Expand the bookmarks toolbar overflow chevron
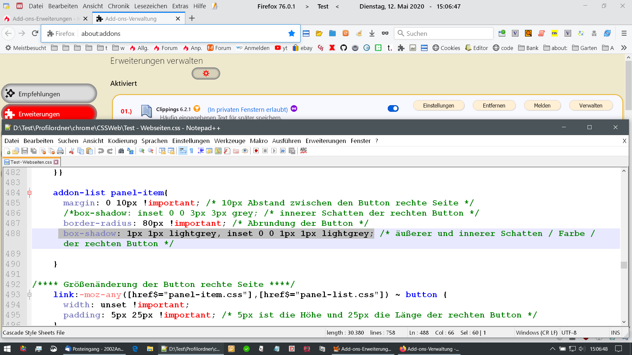This screenshot has width=632, height=355. [623, 48]
